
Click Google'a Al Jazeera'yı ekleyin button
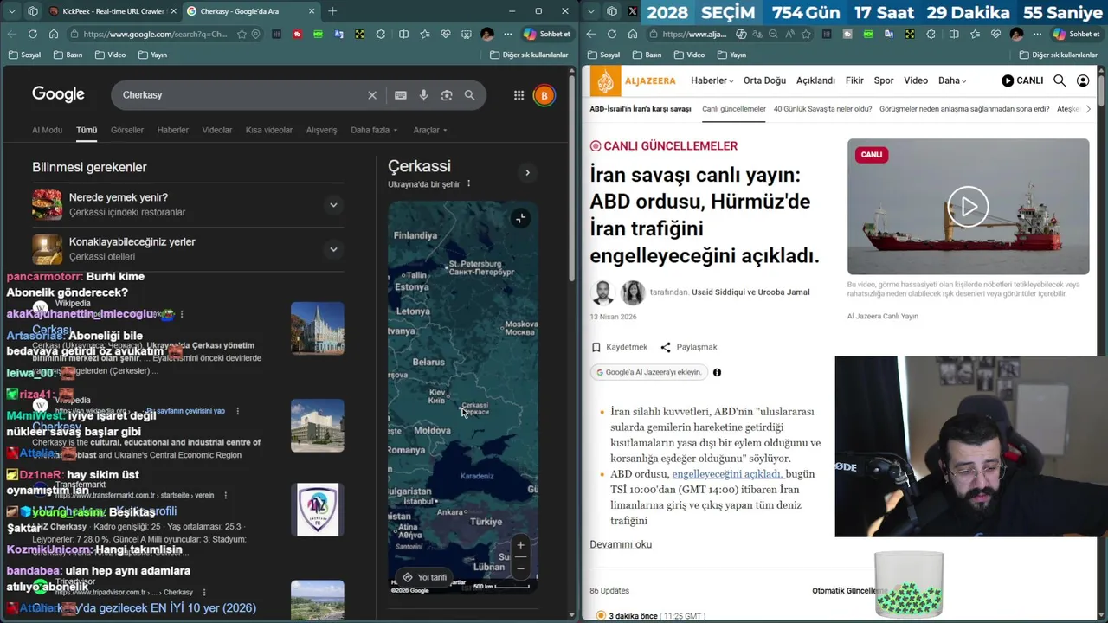pyautogui.click(x=648, y=372)
